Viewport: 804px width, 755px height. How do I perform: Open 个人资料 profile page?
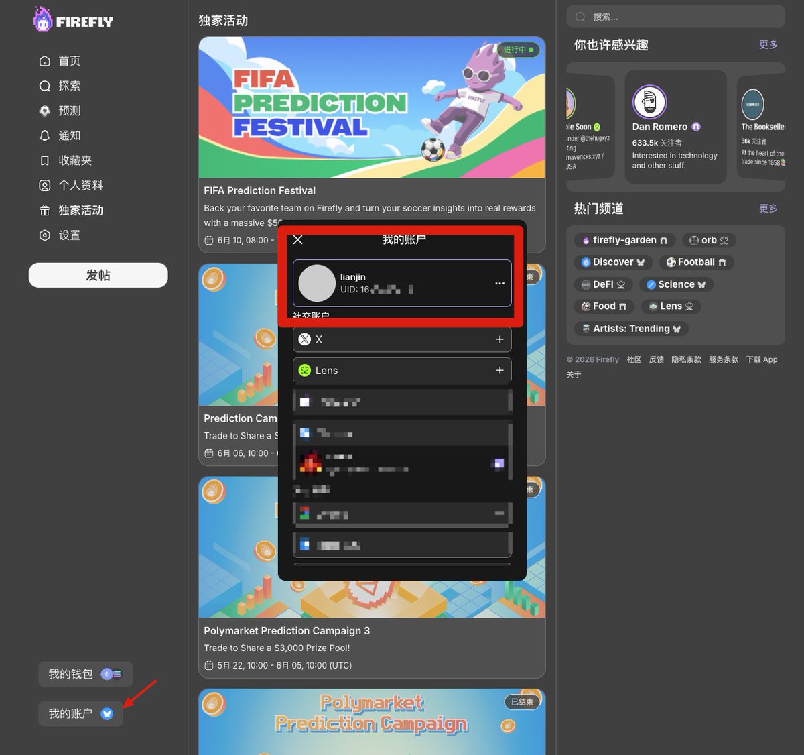pyautogui.click(x=70, y=185)
